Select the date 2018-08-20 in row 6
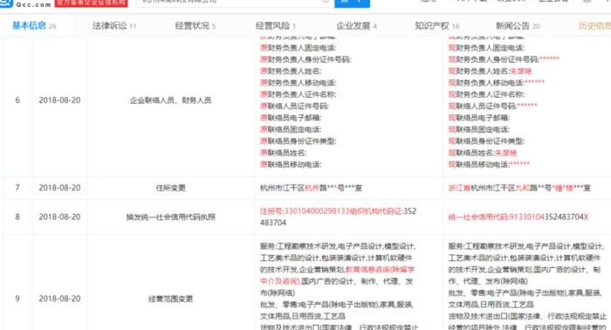The height and width of the screenshot is (330, 611). 59,100
